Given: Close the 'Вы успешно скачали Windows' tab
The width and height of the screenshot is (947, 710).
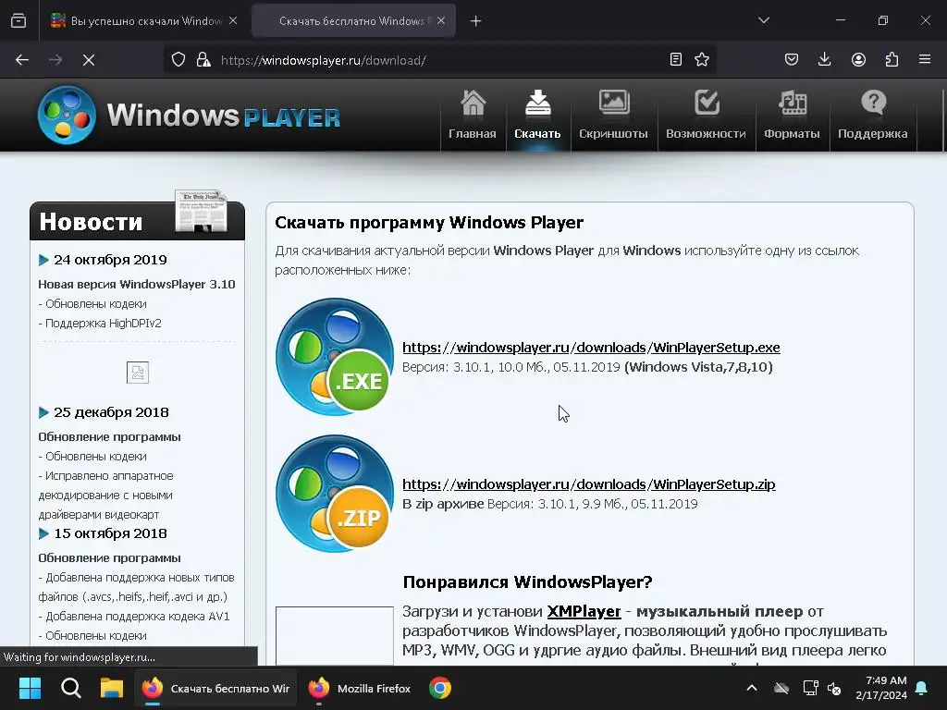Looking at the screenshot, I should point(233,20).
